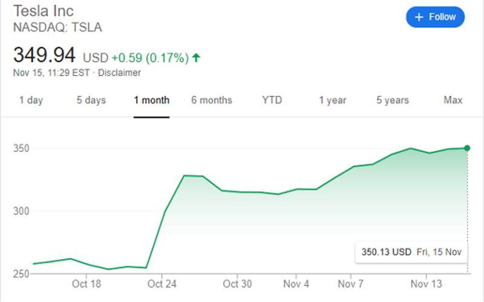Click the Nov 4 axis label

(x=296, y=284)
